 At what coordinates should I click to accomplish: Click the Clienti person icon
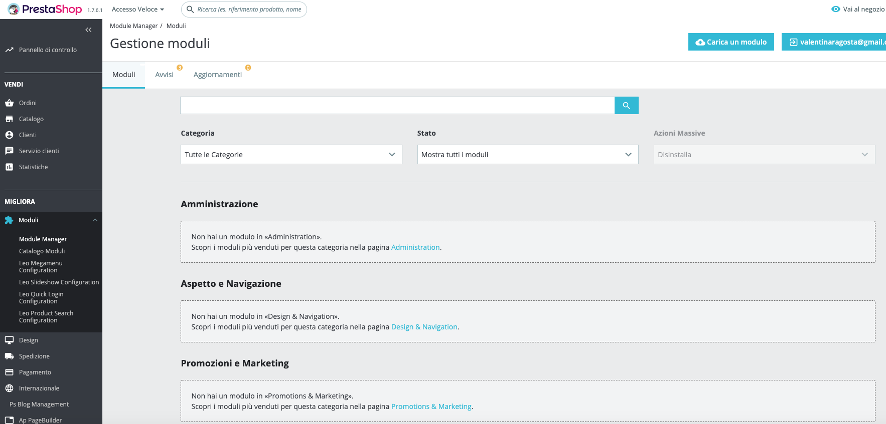9,135
